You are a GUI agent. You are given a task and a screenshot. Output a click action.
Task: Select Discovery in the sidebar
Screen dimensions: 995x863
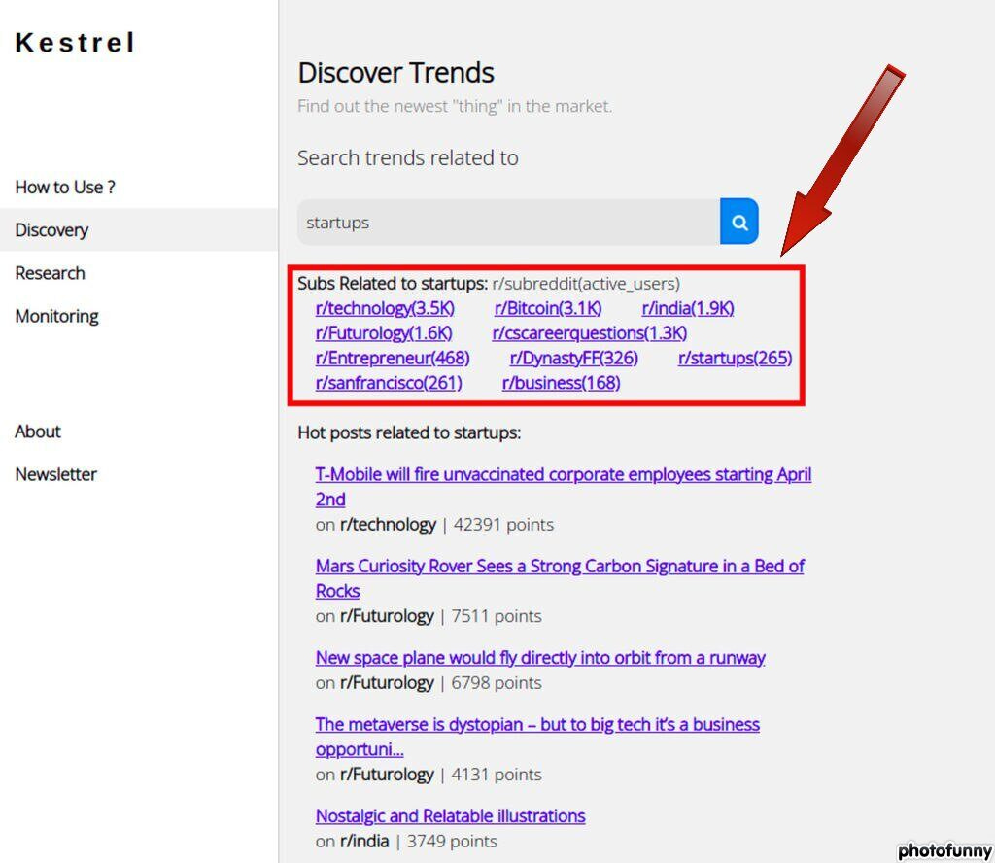point(51,230)
